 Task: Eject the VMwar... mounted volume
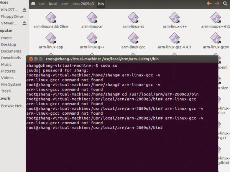pyautogui.click(x=25, y=23)
